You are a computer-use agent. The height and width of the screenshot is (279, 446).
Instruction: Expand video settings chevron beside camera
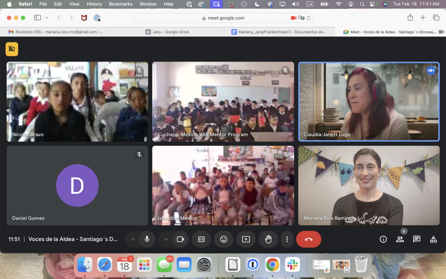tap(166, 239)
